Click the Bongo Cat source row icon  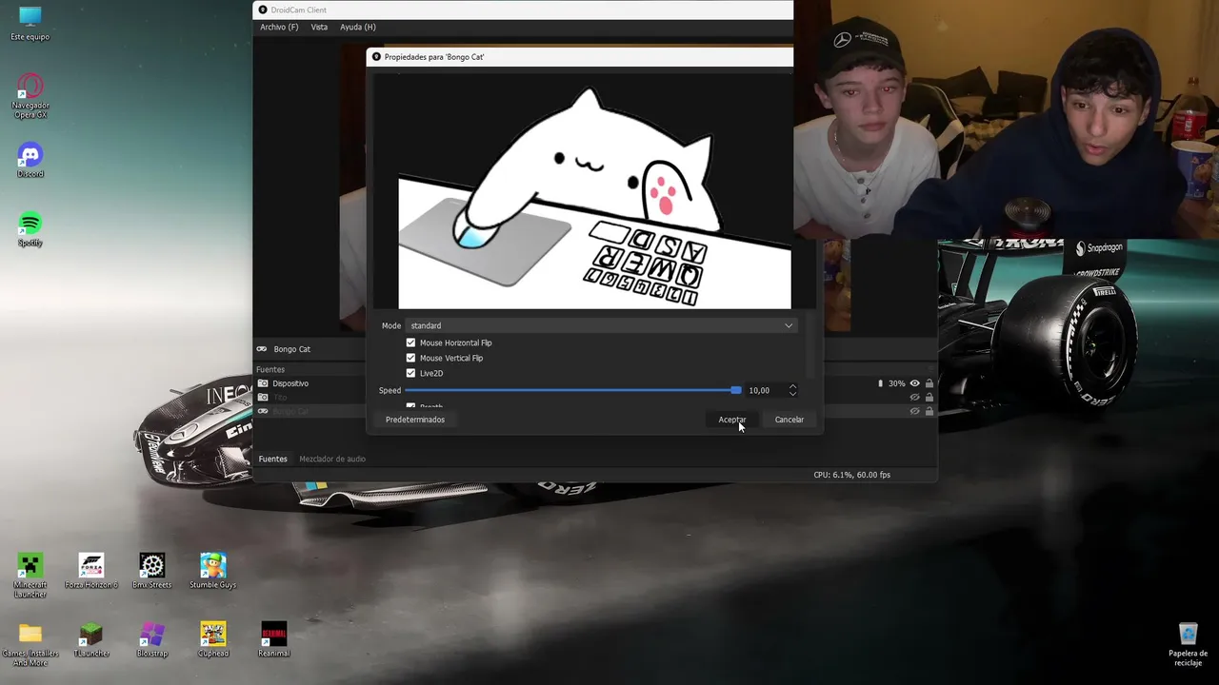pyautogui.click(x=263, y=411)
